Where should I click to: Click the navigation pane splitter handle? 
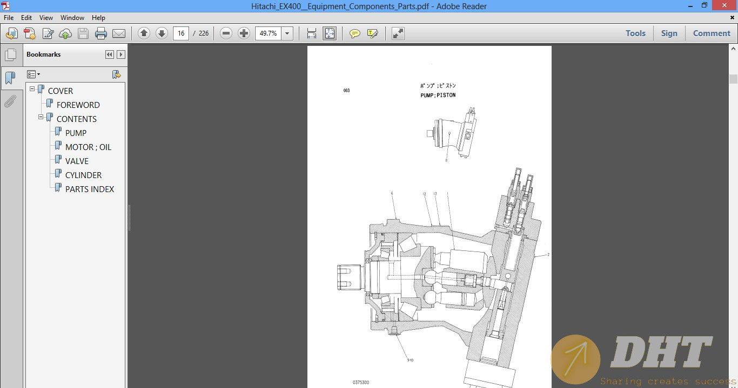(x=129, y=217)
